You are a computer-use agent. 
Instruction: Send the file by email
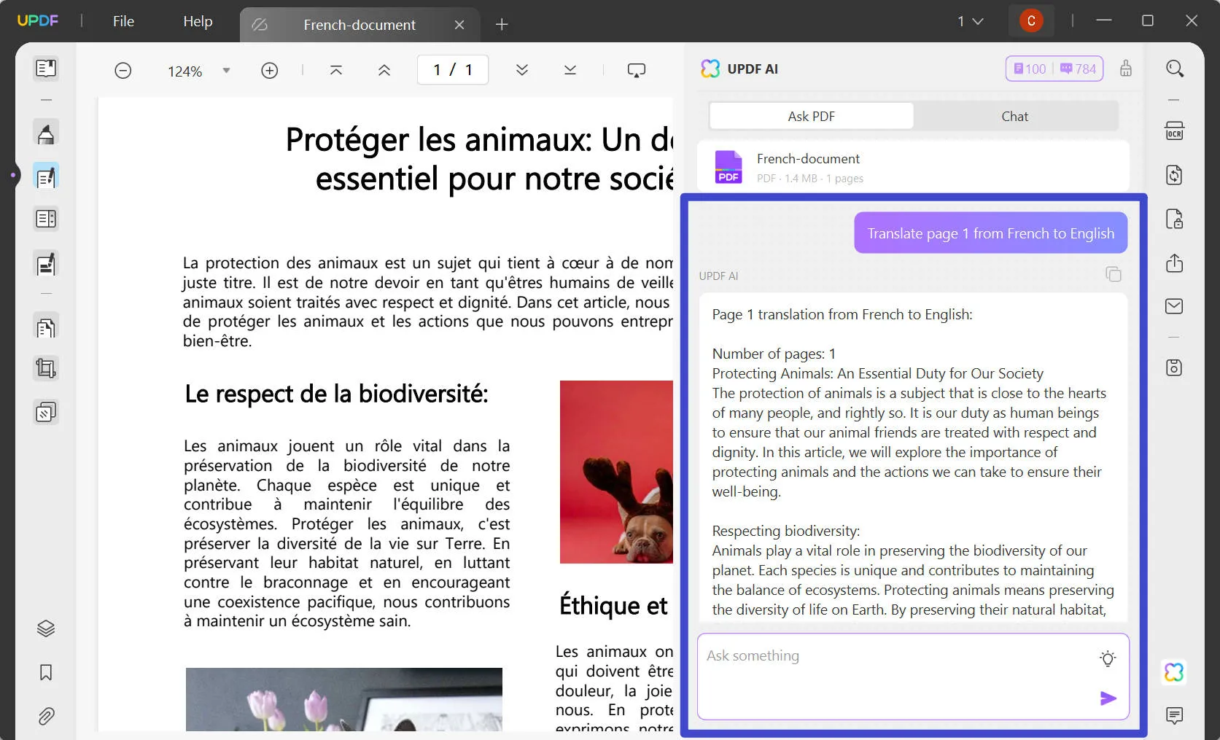[1175, 306]
